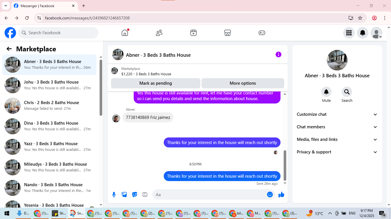Expand the Media, files and links section
The height and width of the screenshot is (219, 391).
pos(337,139)
